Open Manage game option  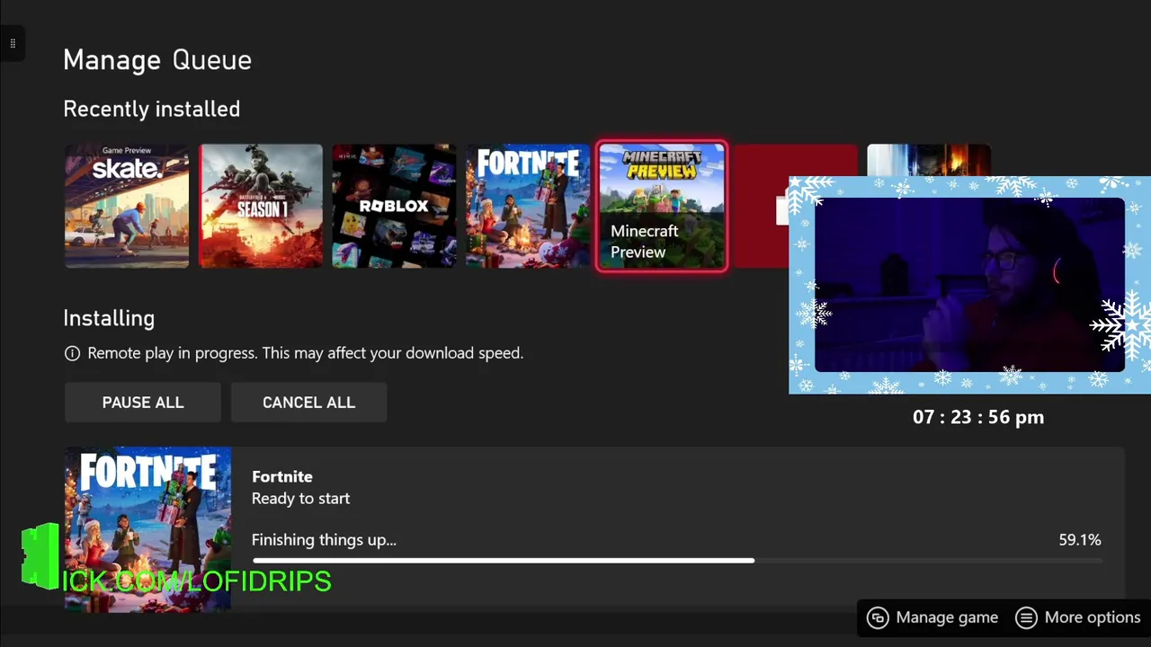pyautogui.click(x=932, y=617)
